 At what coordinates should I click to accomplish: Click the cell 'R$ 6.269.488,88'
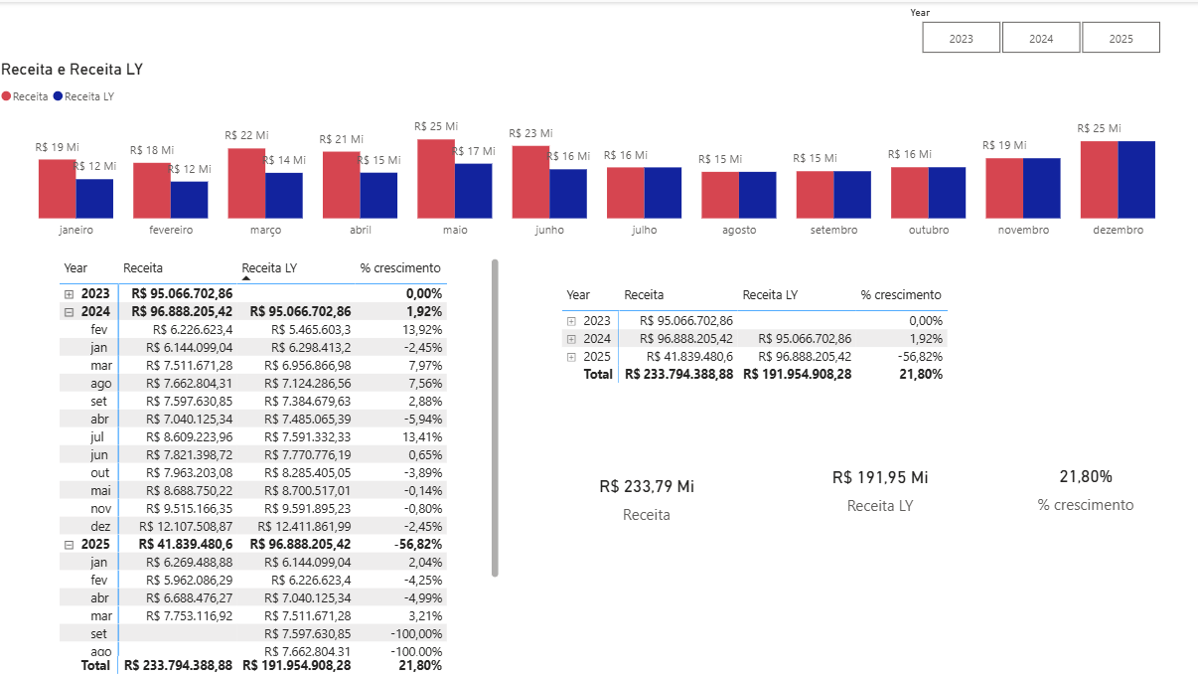[x=189, y=562]
